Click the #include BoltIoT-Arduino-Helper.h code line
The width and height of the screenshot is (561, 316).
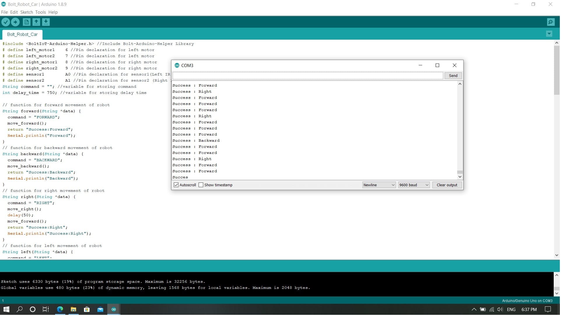pyautogui.click(x=98, y=44)
